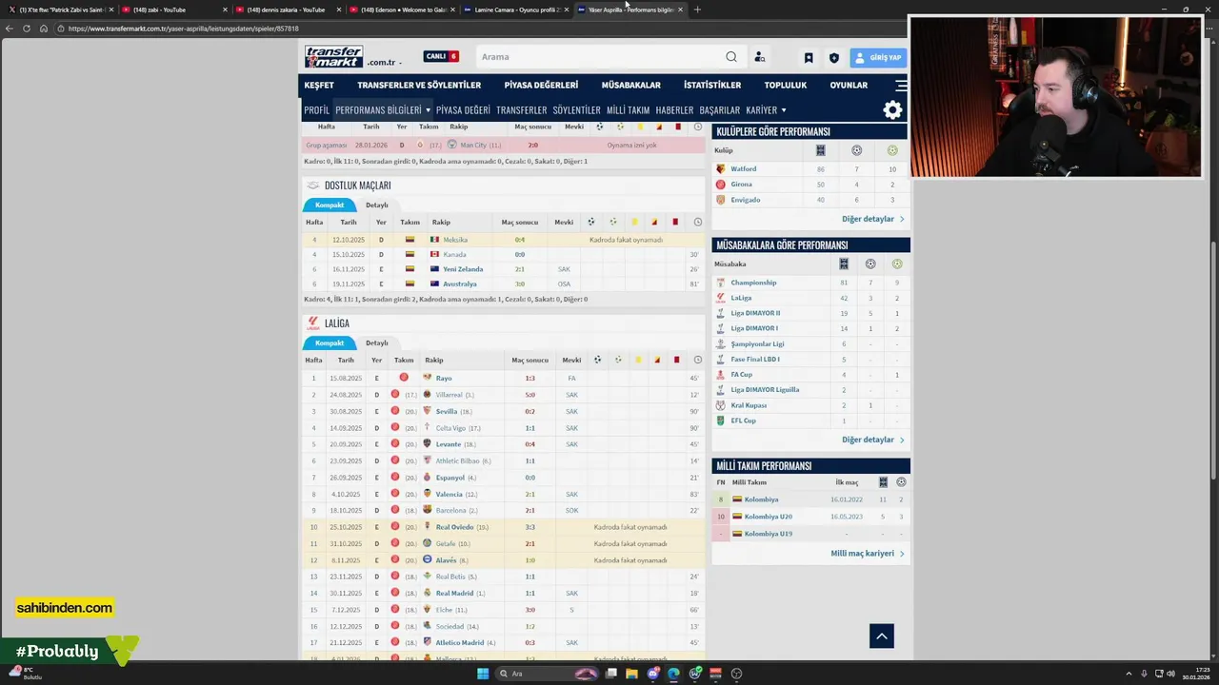
Task: Select Detaylı view under LaLiga
Action: click(377, 343)
